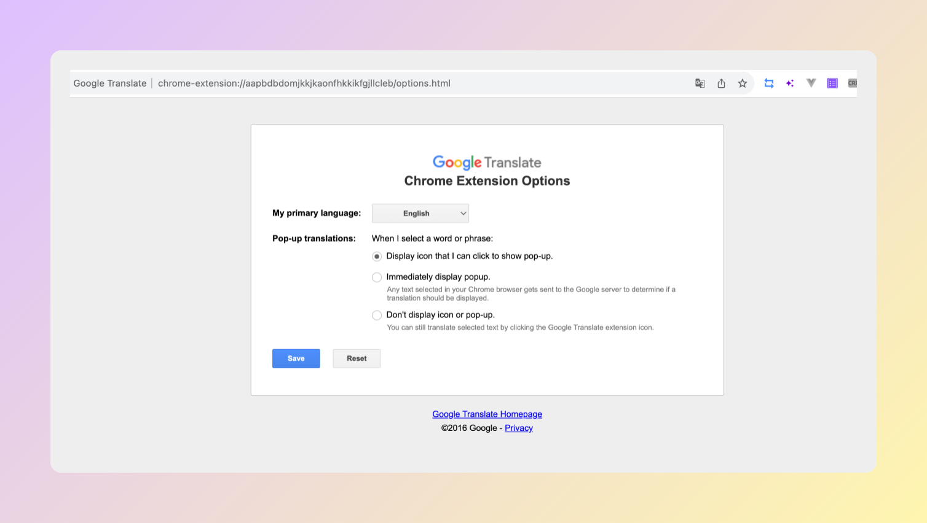Open the share page icon
This screenshot has width=927, height=523.
(x=721, y=83)
